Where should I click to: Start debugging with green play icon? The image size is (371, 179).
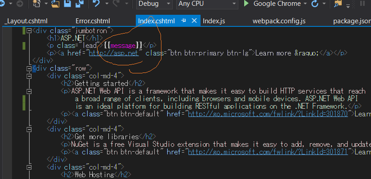tap(246, 4)
